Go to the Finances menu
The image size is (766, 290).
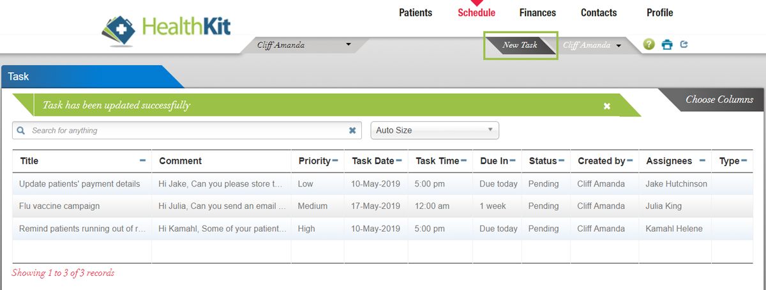tap(537, 13)
